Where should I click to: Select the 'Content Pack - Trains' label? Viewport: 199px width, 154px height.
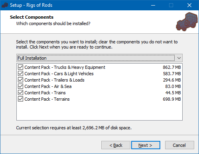tap(45, 93)
